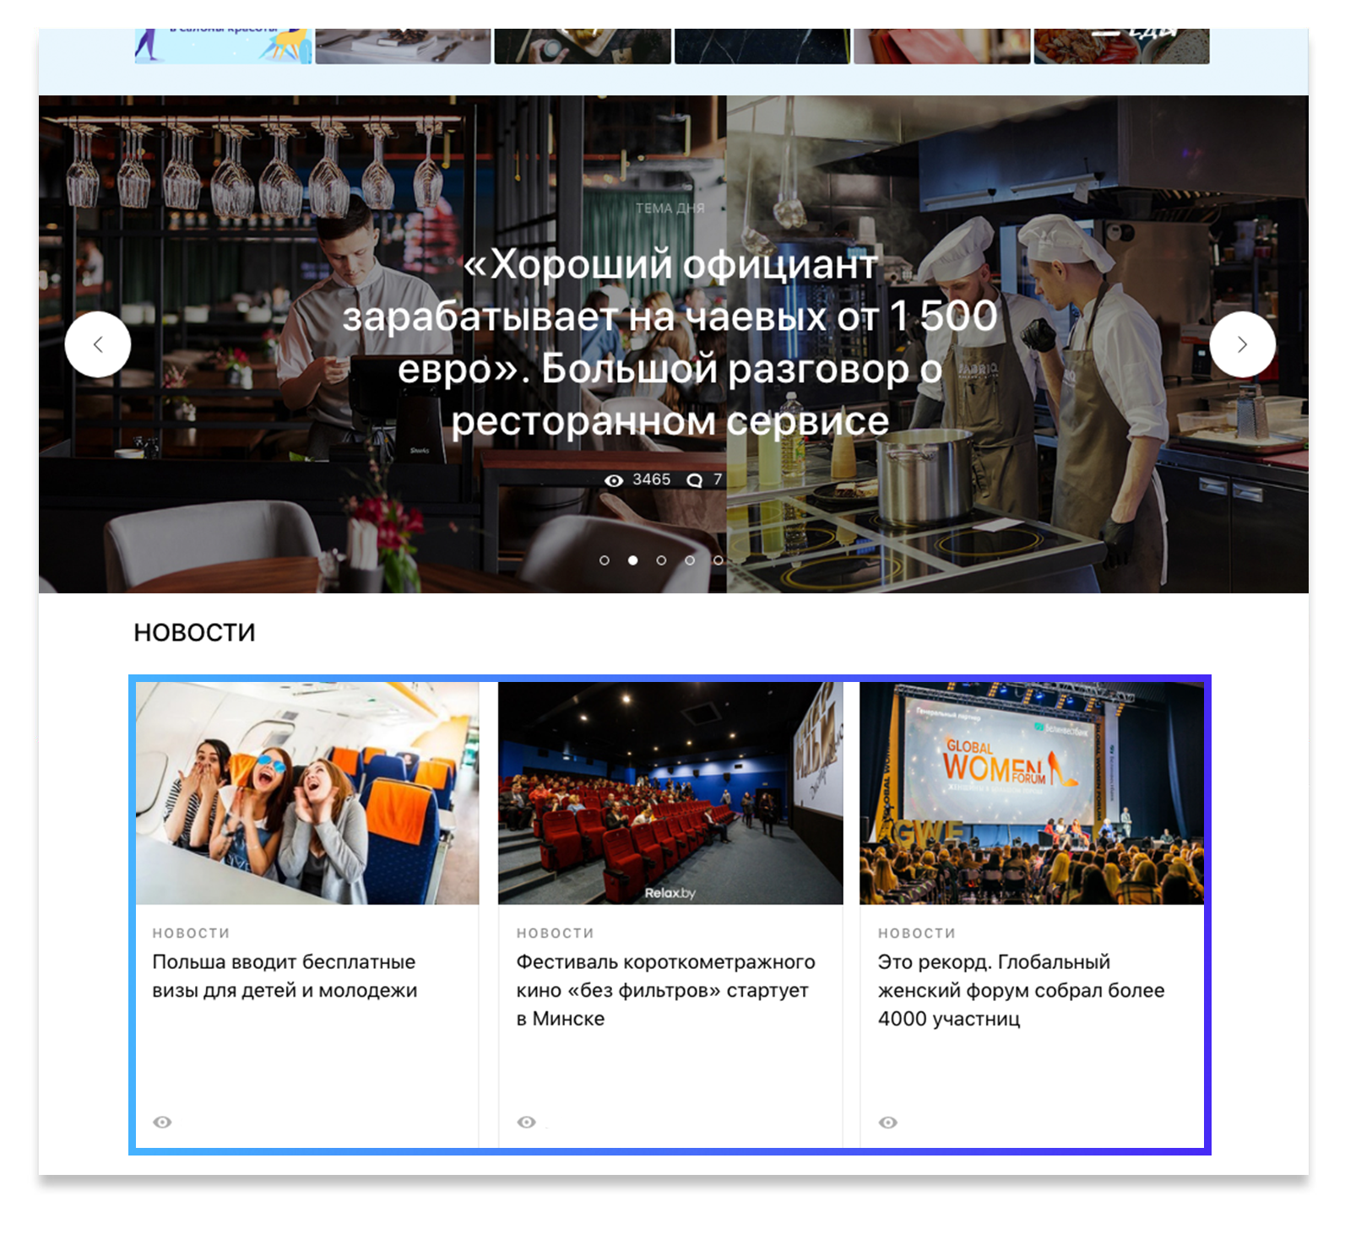Select the second, filled carousel pagination dot

tap(632, 560)
